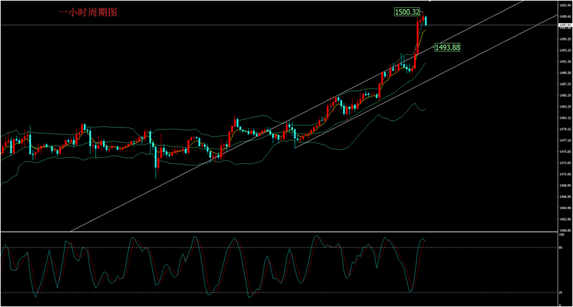Click the oscillator's 100 level label
The image size is (573, 307).
[x=562, y=234]
